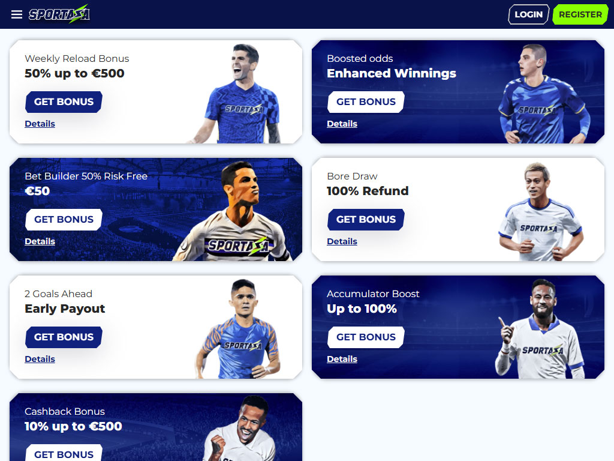Click the green REGISTER button
Screen dimensions: 614x461
click(580, 14)
